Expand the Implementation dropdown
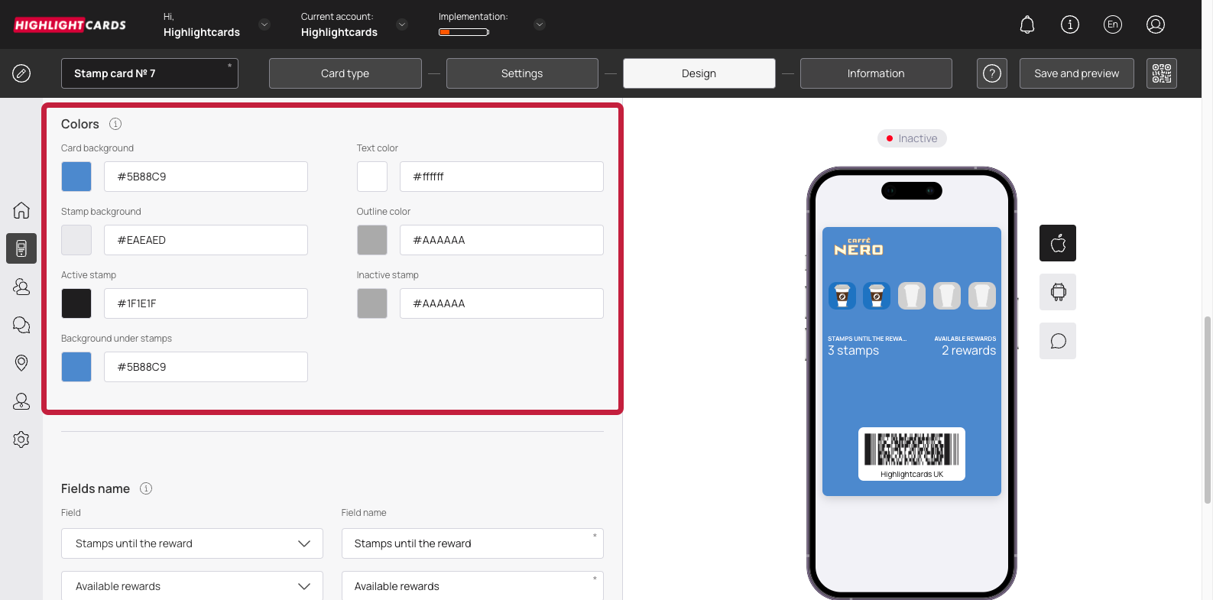Image resolution: width=1213 pixels, height=600 pixels. point(539,24)
